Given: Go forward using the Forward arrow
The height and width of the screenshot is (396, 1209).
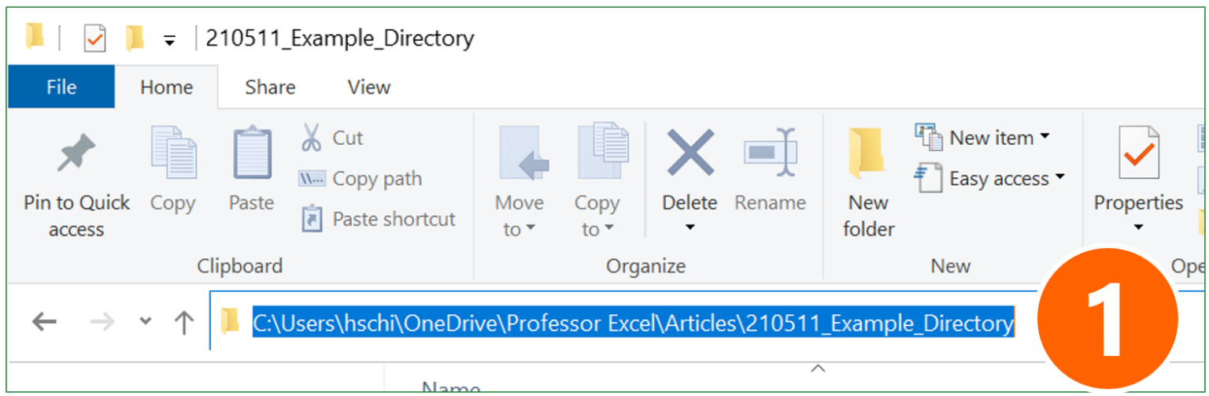Looking at the screenshot, I should pos(102,321).
